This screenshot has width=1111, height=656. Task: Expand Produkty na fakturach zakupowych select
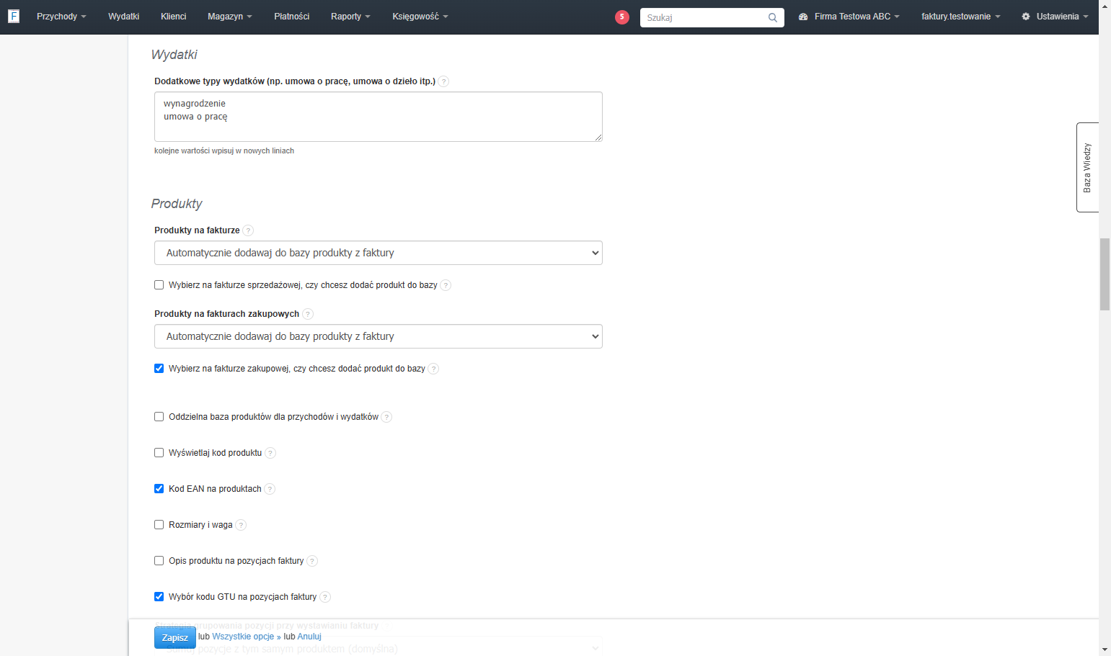[x=379, y=336]
